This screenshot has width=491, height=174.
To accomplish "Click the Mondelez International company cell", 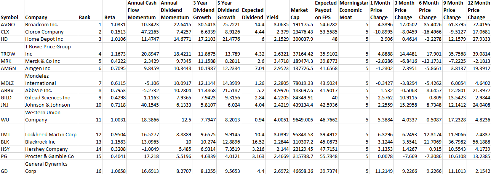I will (40, 80).
